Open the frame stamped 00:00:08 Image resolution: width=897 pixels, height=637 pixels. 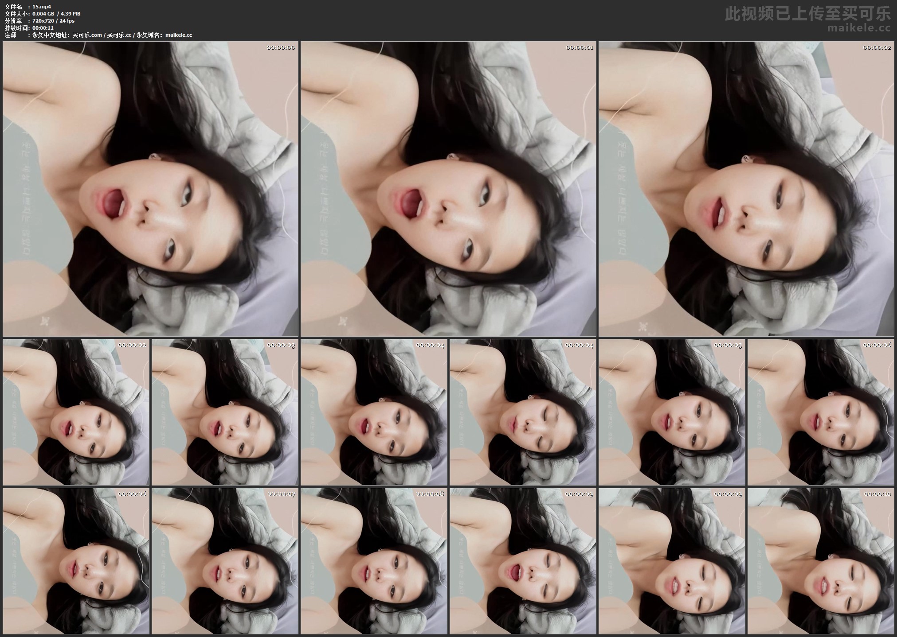(374, 561)
